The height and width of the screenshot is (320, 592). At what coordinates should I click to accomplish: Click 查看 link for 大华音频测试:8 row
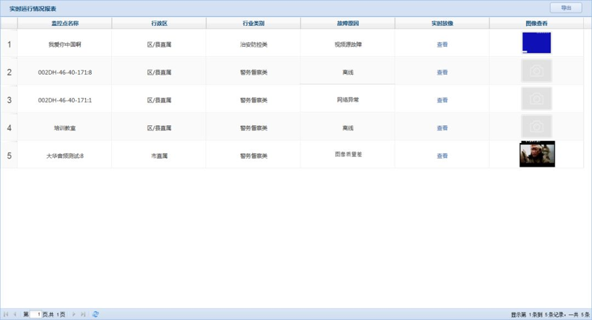[442, 156]
